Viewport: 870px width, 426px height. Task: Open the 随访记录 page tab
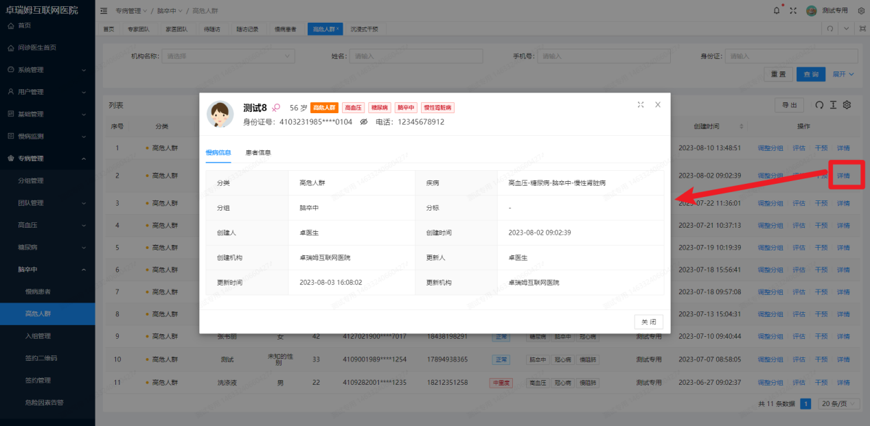coord(247,29)
